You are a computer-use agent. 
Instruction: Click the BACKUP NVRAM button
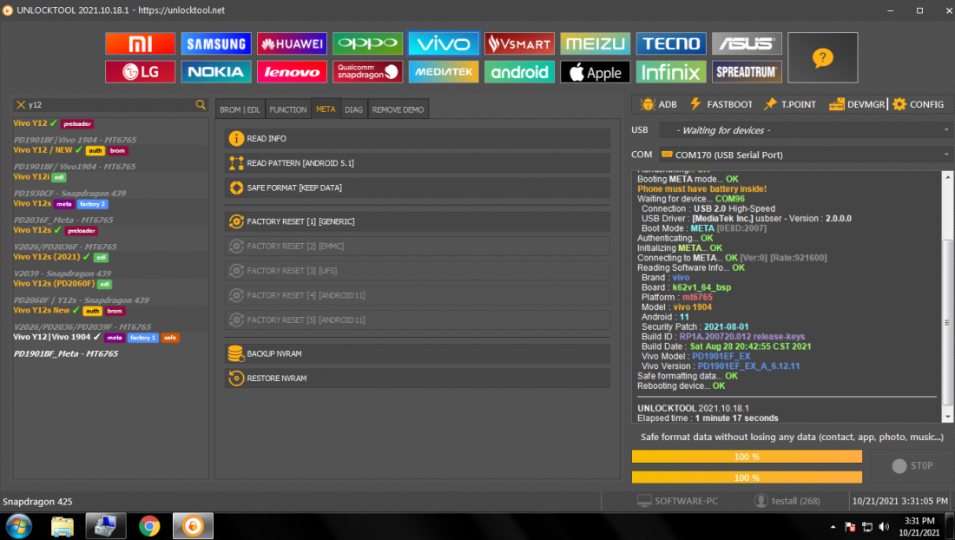[418, 353]
